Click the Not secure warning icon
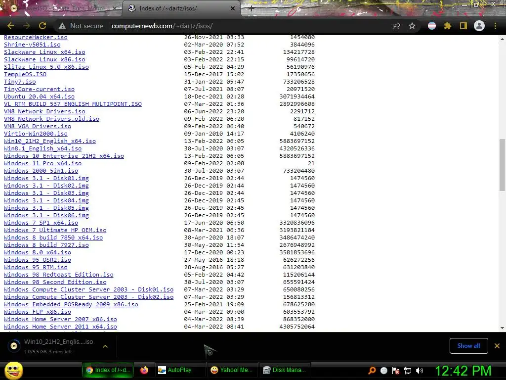Image resolution: width=506 pixels, height=380 pixels. [x=62, y=26]
